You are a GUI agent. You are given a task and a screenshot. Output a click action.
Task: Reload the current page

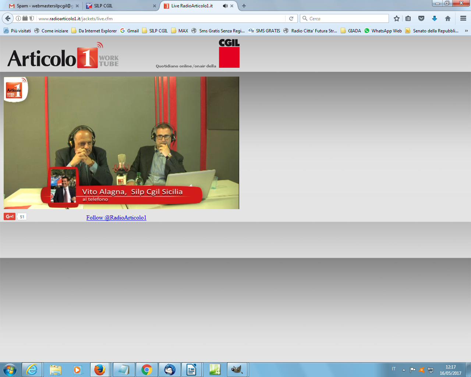[291, 18]
